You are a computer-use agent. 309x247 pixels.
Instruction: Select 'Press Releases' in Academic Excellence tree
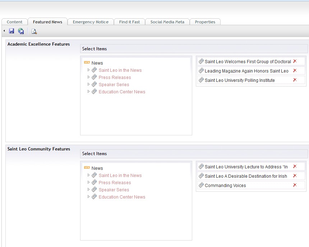(115, 78)
